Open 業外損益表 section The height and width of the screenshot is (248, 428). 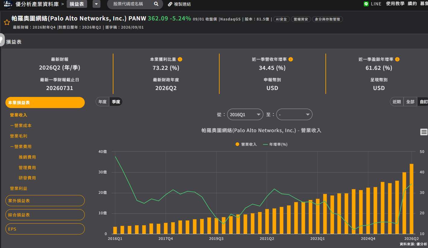pyautogui.click(x=45, y=200)
